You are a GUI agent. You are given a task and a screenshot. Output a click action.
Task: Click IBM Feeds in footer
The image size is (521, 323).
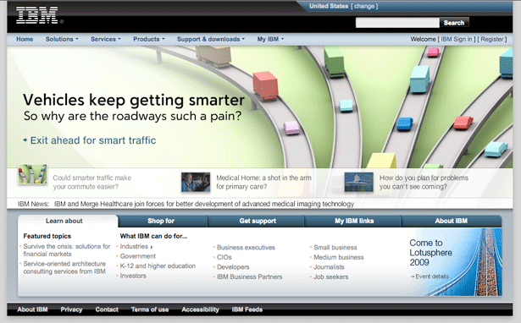247,309
